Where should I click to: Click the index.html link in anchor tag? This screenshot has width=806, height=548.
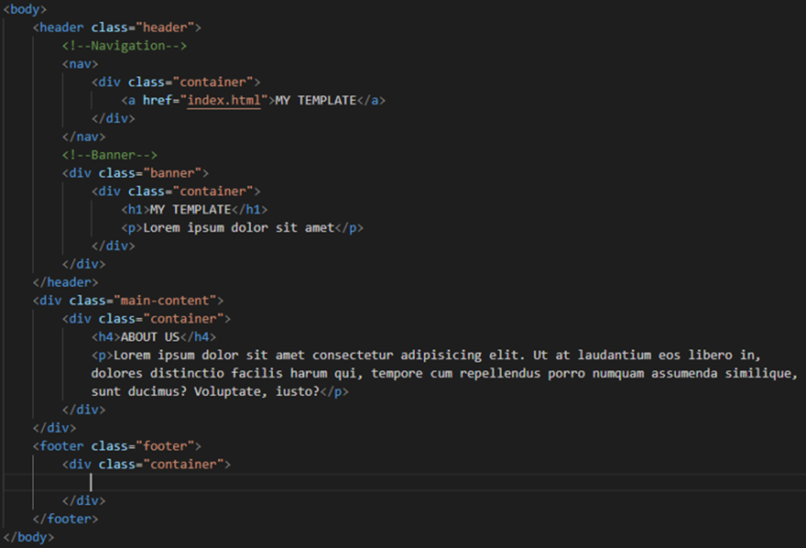[x=224, y=100]
